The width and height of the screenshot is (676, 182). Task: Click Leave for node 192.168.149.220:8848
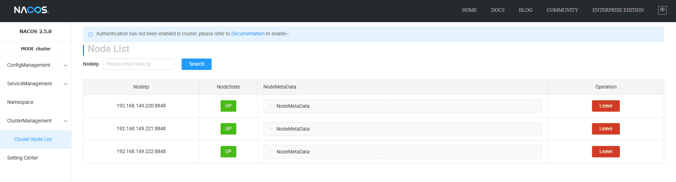(x=606, y=106)
